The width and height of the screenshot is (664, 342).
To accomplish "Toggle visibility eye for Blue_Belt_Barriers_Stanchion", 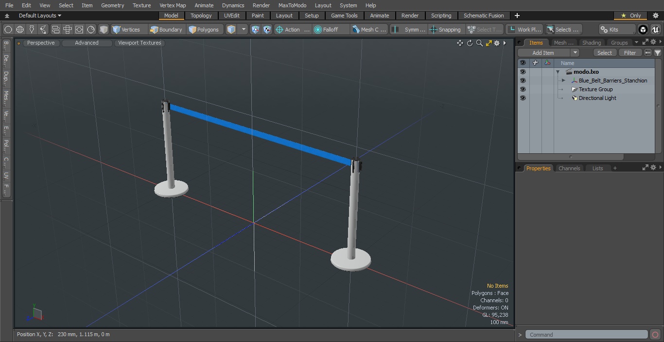I will click(523, 81).
